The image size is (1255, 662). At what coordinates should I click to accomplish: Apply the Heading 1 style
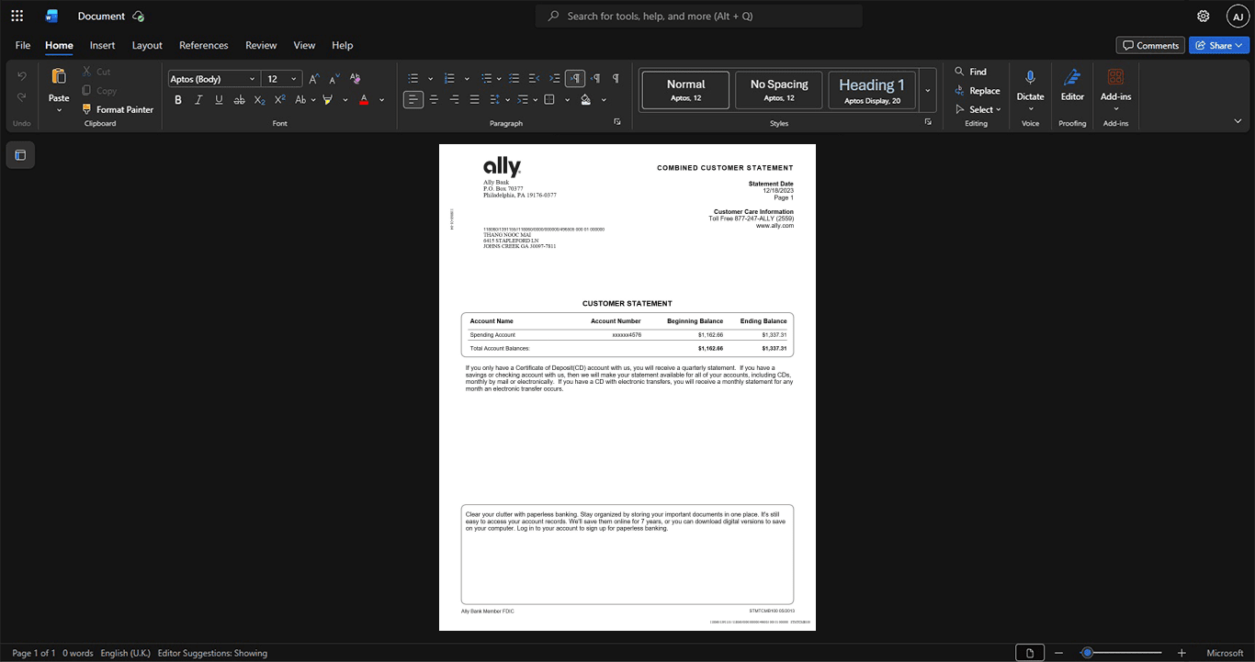(872, 90)
